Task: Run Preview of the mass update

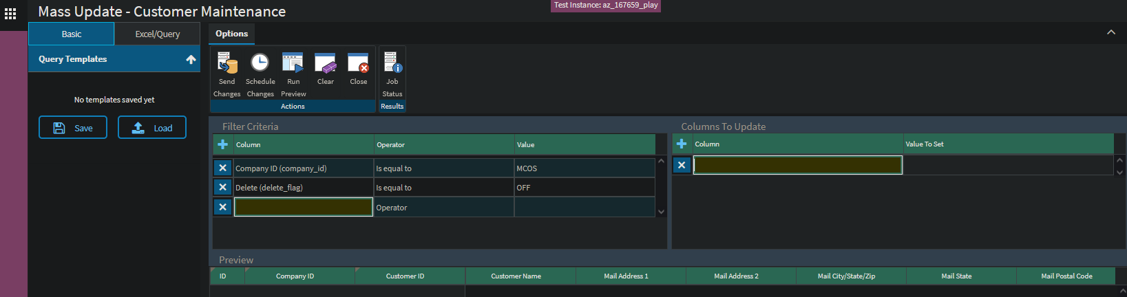Action: (x=293, y=64)
